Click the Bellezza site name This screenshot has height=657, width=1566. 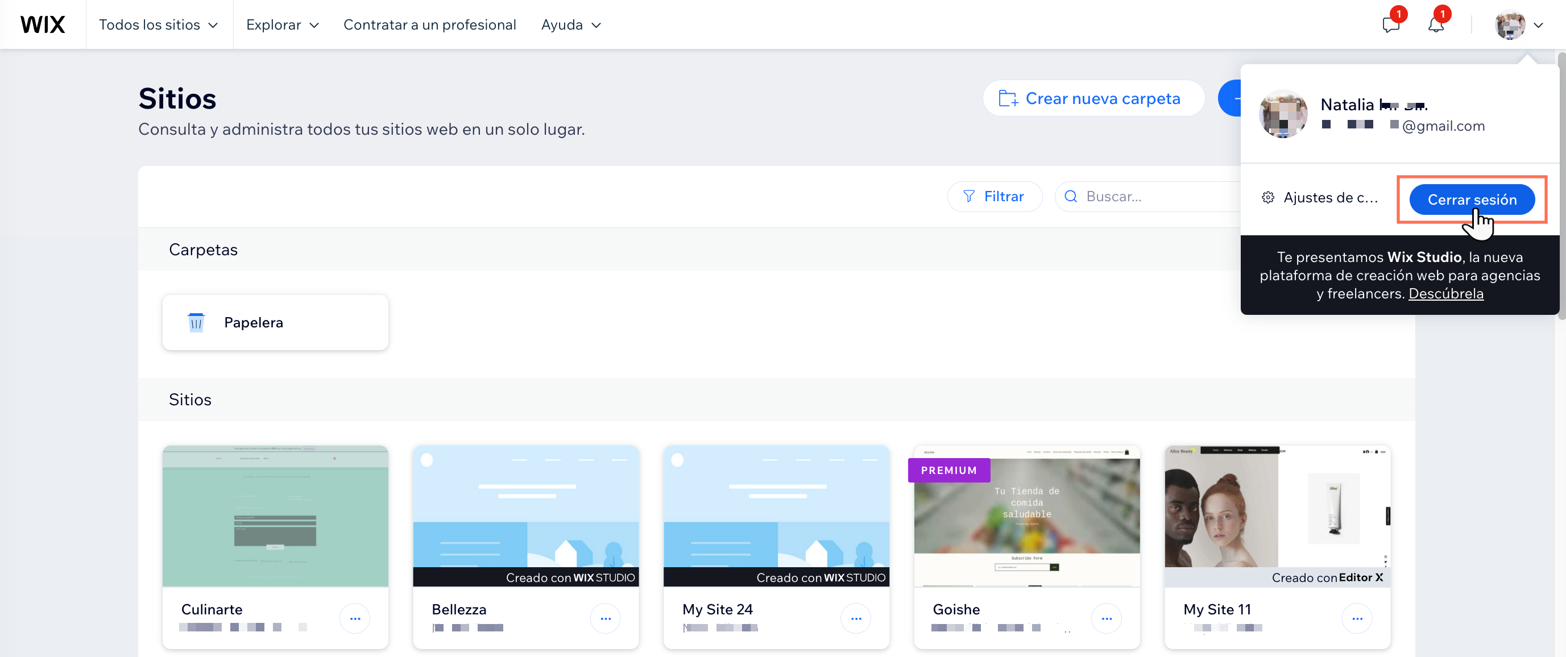pyautogui.click(x=459, y=609)
